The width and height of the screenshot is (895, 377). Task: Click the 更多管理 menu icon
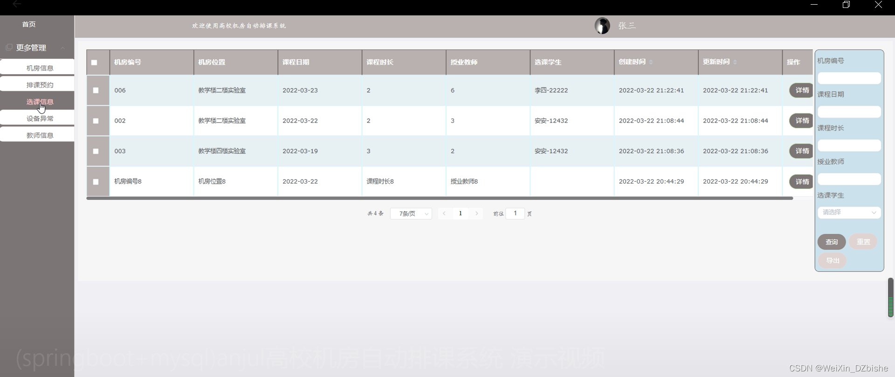coord(9,47)
